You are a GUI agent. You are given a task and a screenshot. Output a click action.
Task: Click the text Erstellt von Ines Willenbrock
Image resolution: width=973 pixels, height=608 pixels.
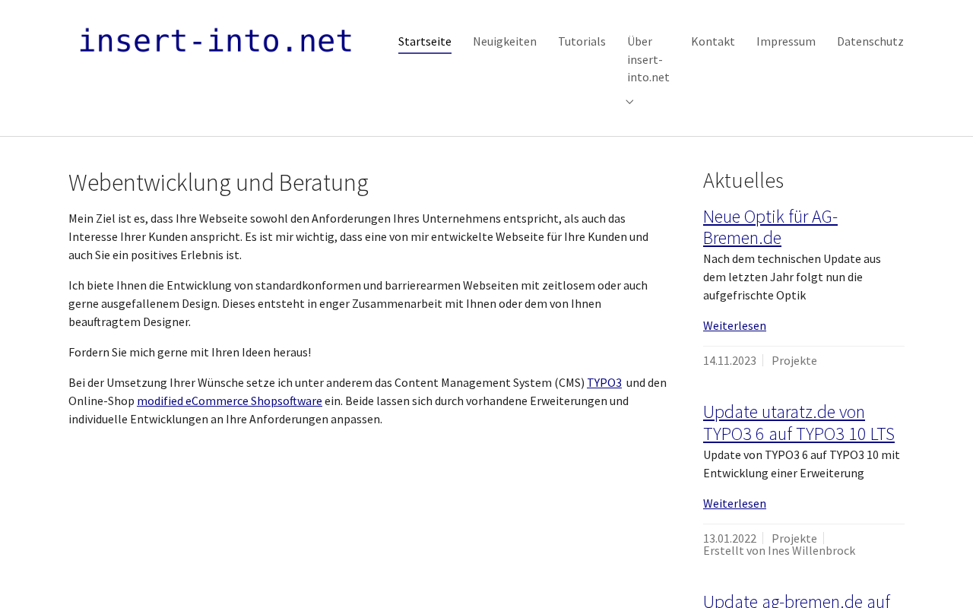coord(779,551)
